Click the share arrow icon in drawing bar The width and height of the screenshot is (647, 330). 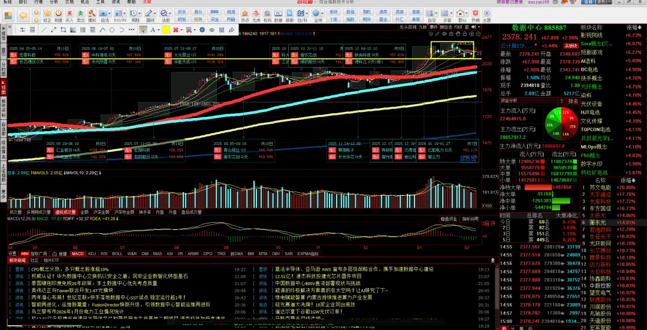tap(231, 30)
